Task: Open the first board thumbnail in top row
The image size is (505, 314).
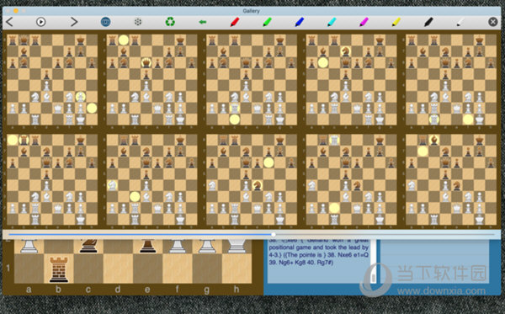Action: point(52,79)
